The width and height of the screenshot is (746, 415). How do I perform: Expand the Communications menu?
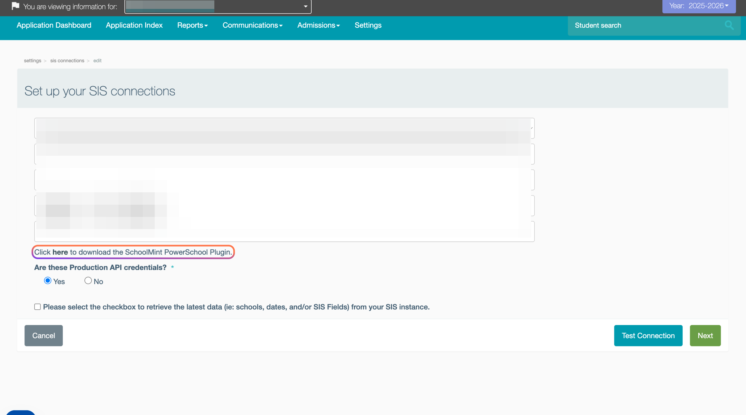252,26
